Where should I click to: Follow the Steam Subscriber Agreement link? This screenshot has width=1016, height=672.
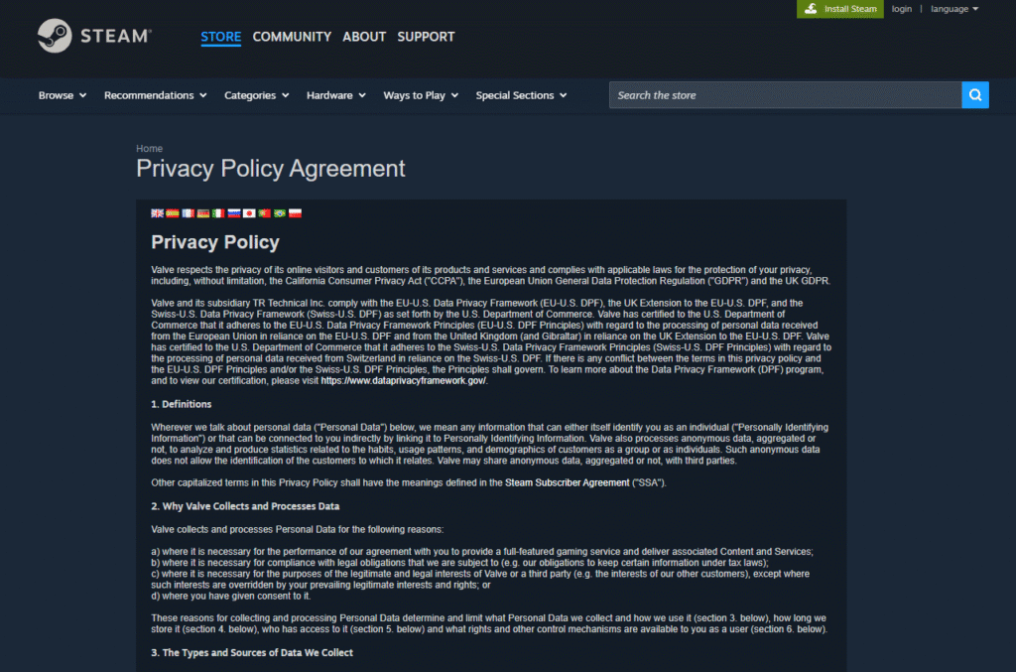click(565, 482)
